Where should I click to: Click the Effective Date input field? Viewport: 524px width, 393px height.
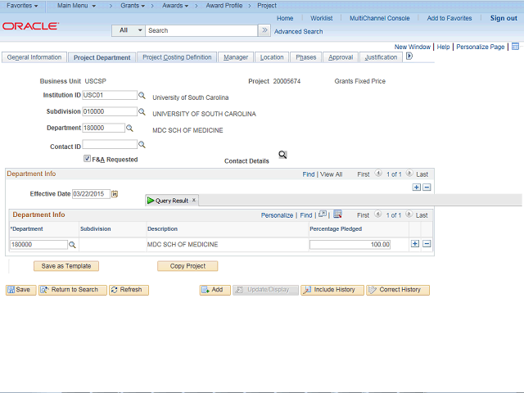point(91,194)
